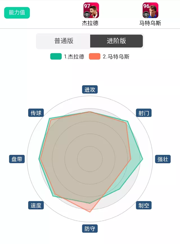Switch to the 普通版 tab
This screenshot has height=244, width=180.
(x=64, y=41)
